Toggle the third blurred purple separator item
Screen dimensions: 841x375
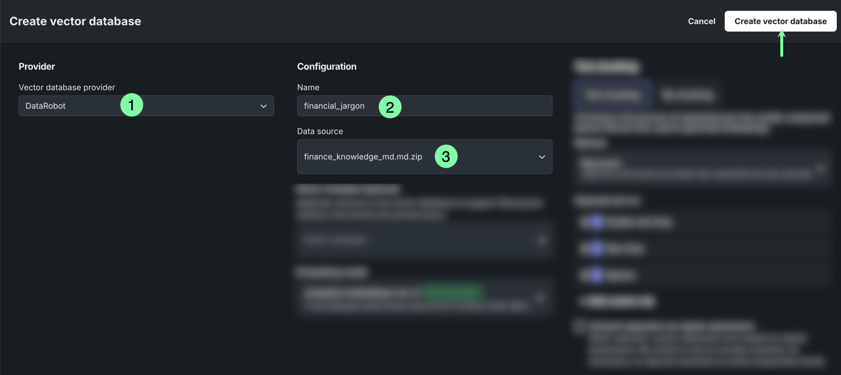(596, 275)
